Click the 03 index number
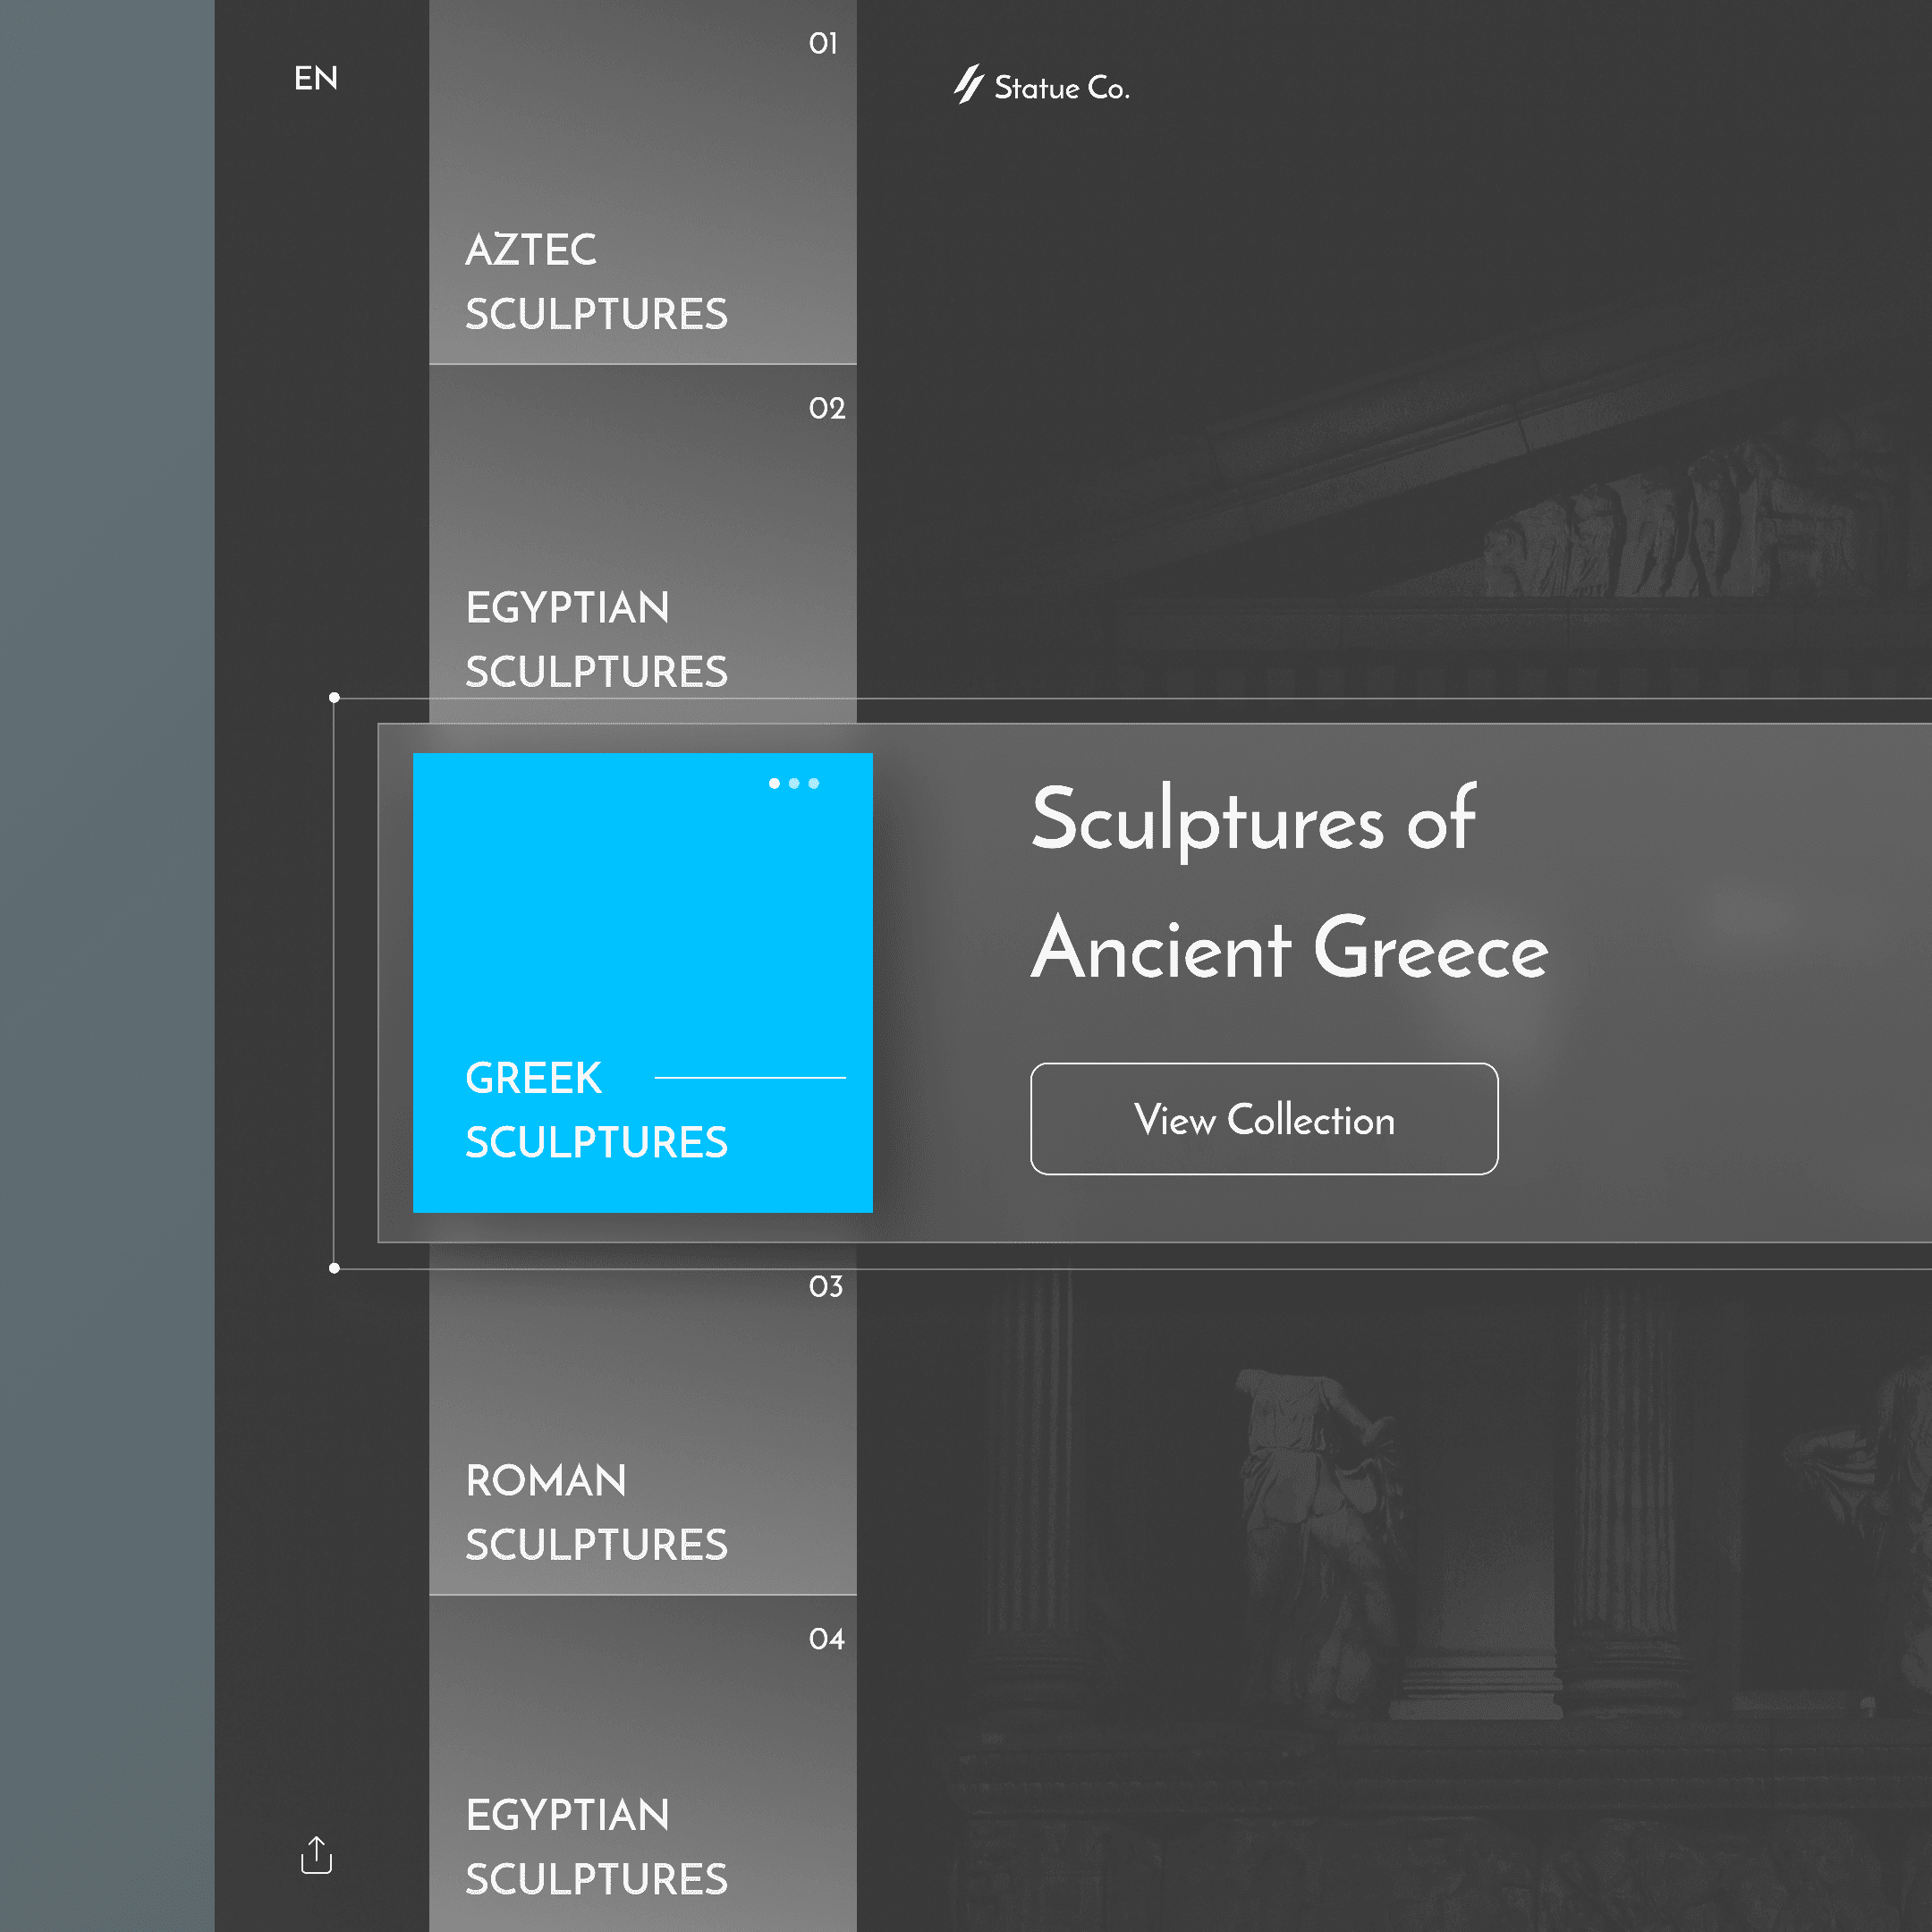The width and height of the screenshot is (1932, 1932). (x=826, y=1286)
